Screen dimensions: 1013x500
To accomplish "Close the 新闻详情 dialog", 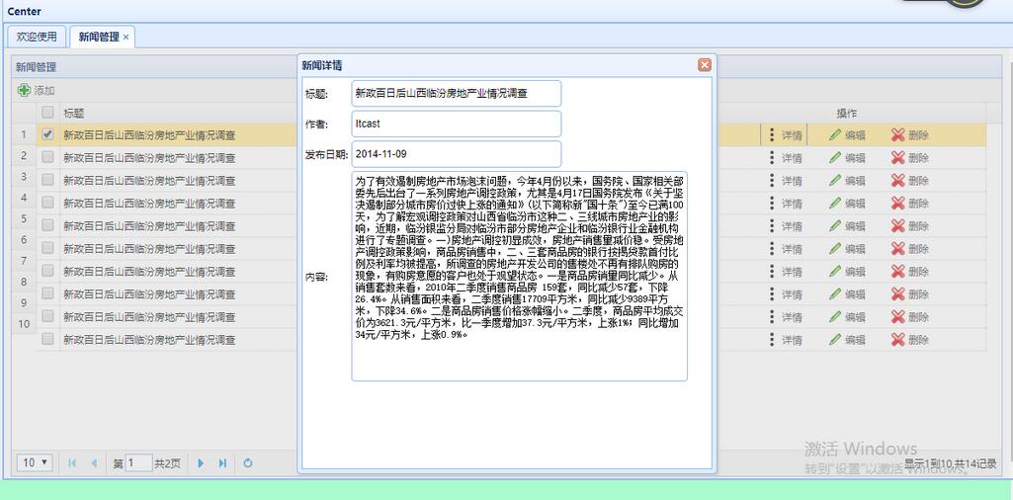I will (705, 65).
